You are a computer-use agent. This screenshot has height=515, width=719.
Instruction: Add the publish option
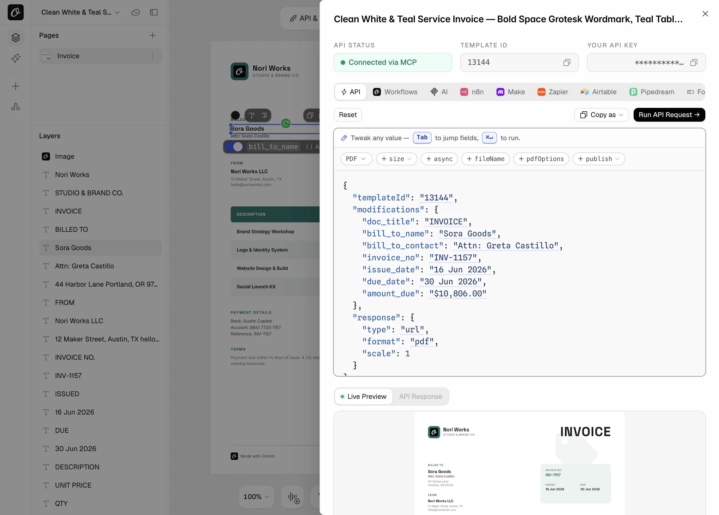599,159
